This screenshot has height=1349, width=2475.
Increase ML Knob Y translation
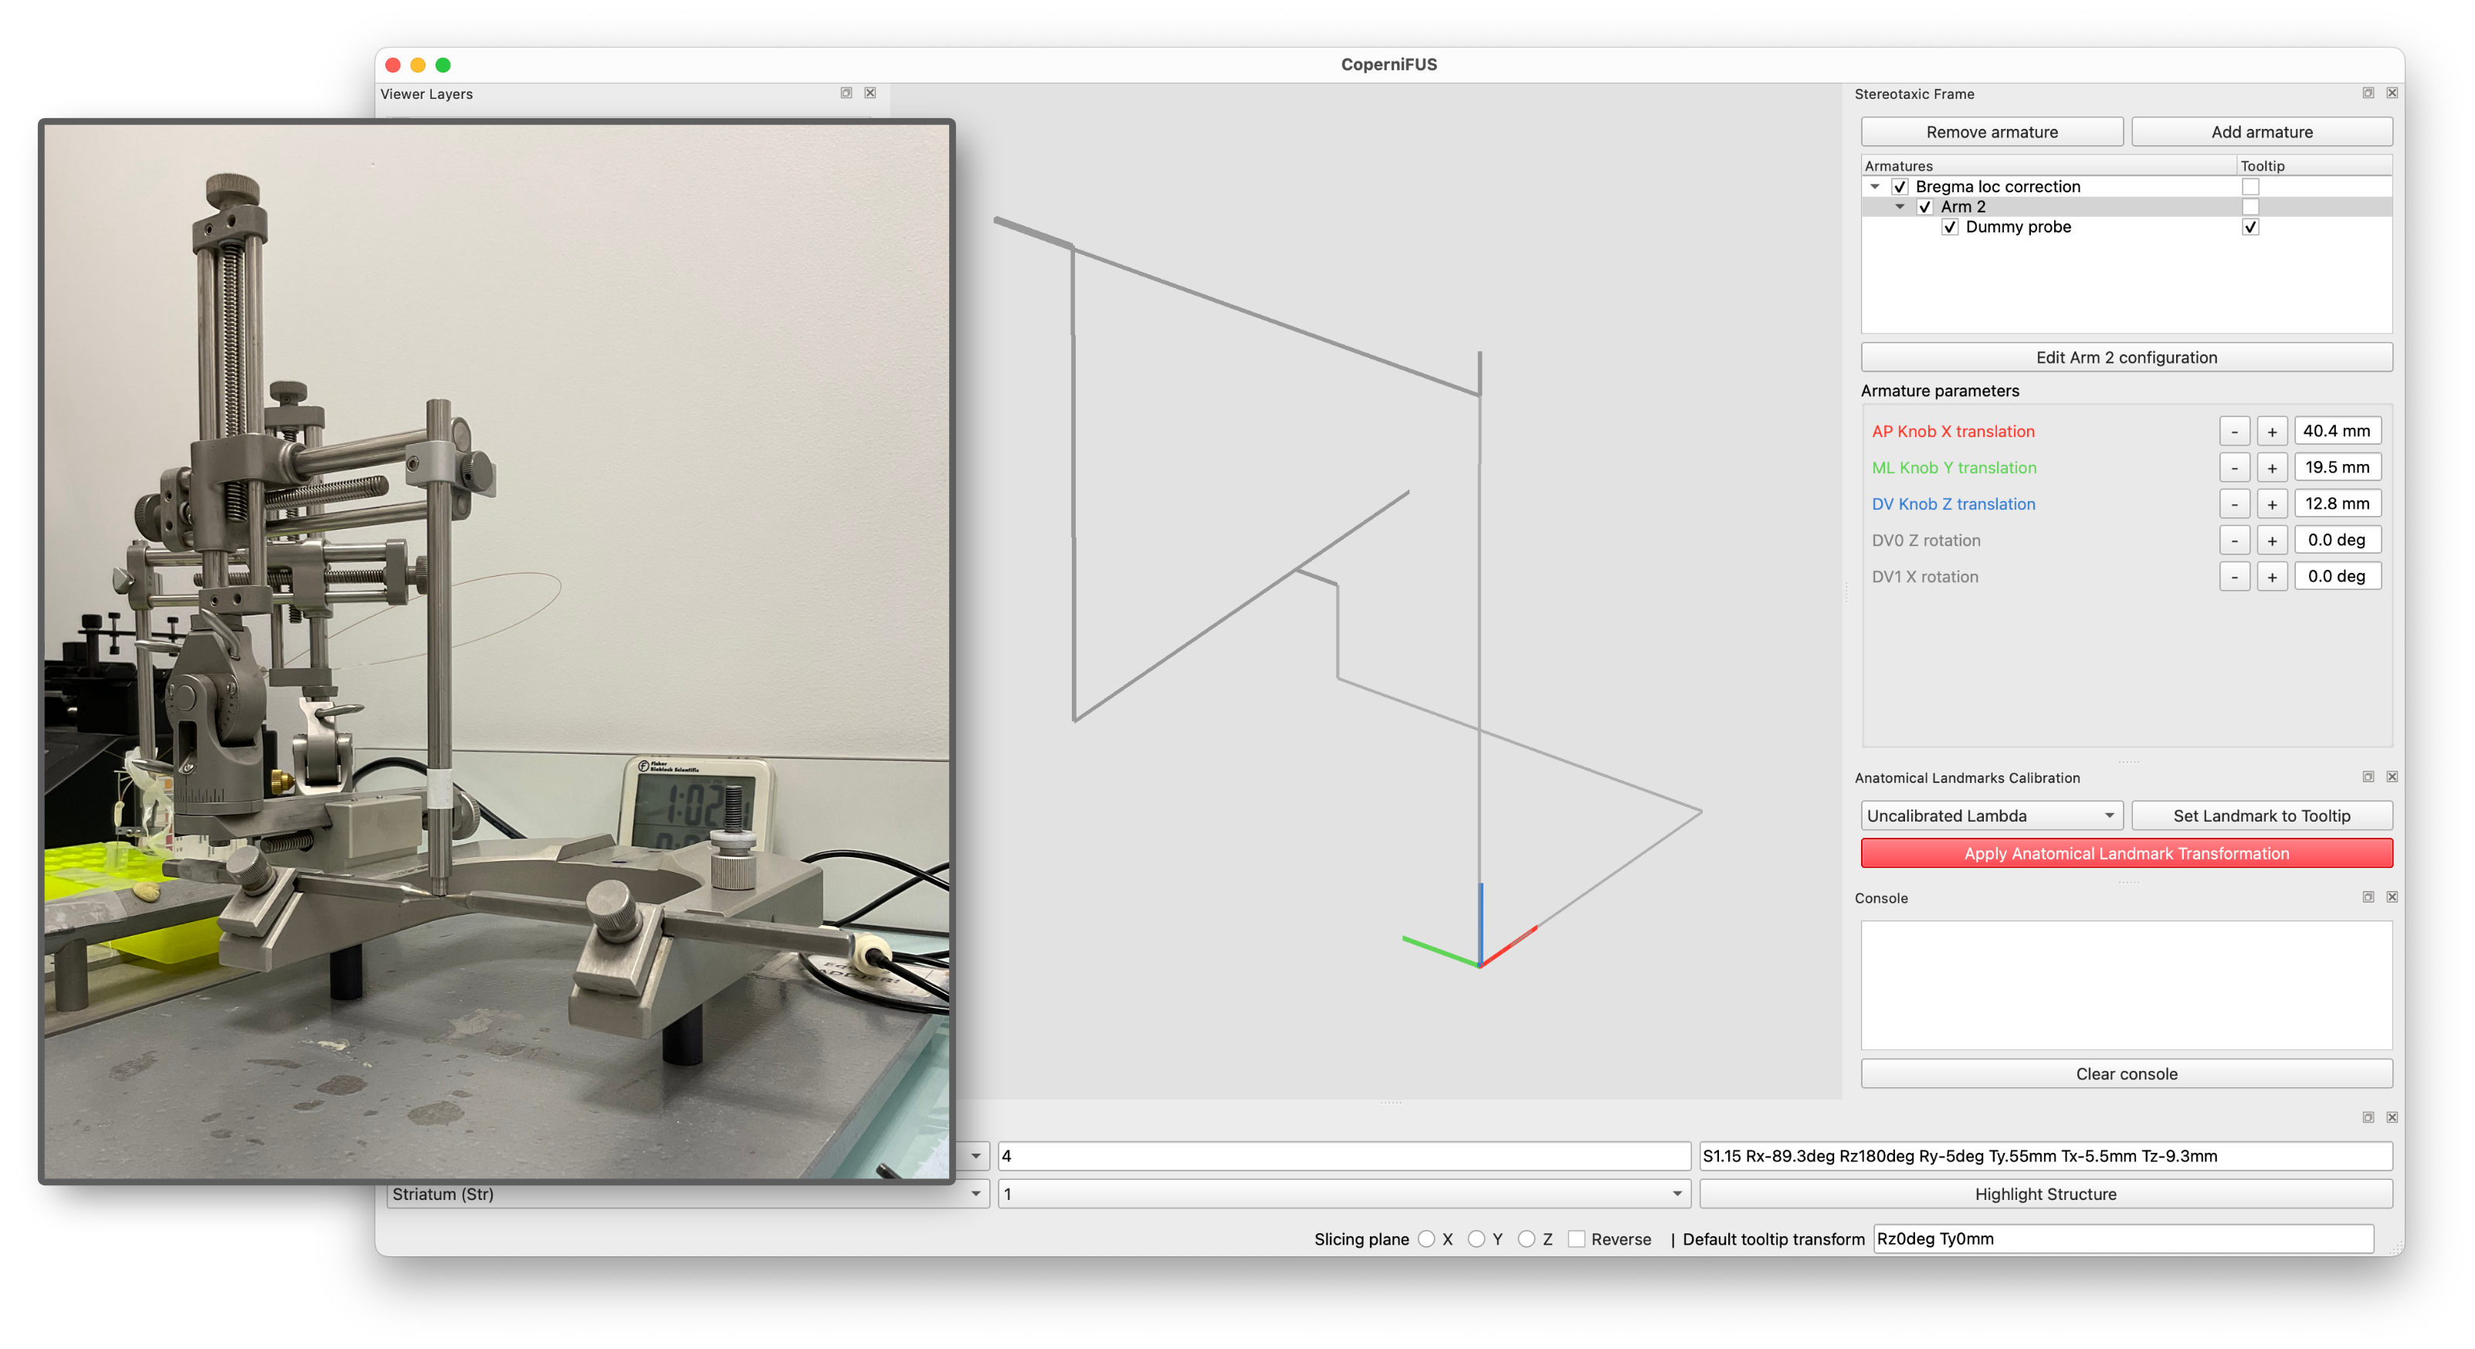click(x=2271, y=468)
